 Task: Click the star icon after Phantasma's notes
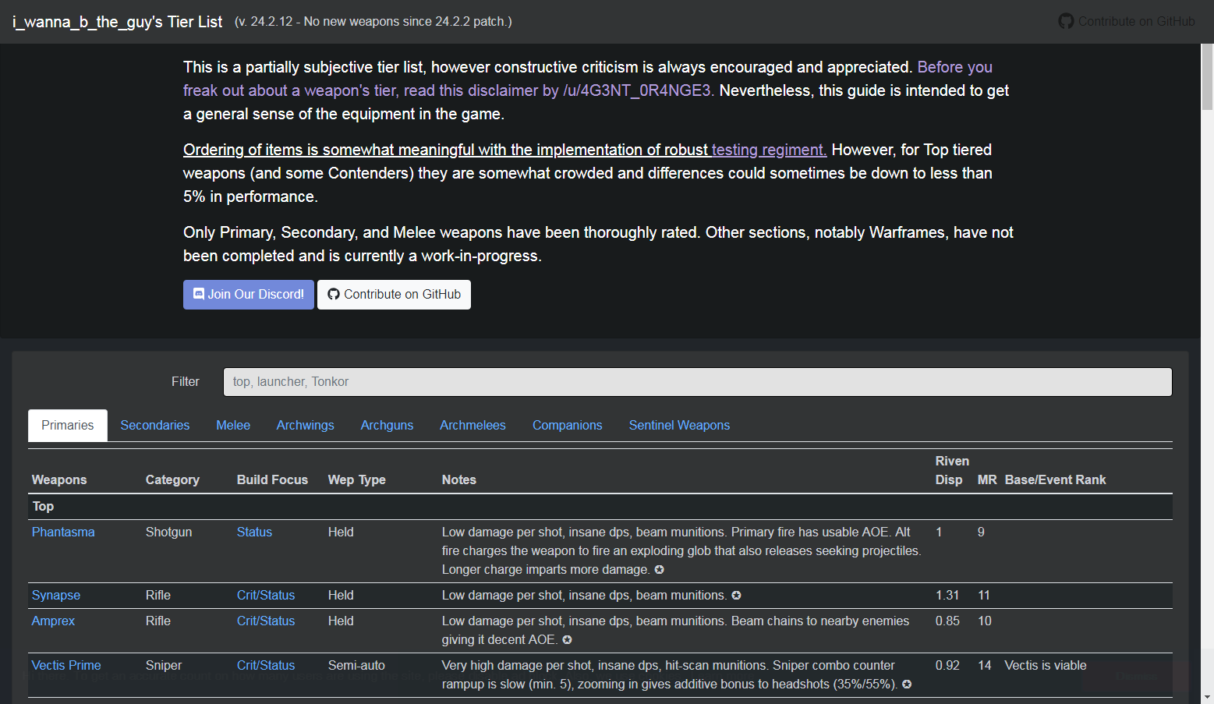(660, 570)
